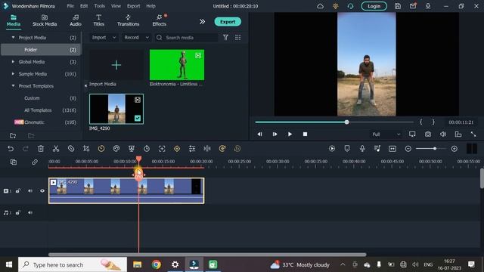The width and height of the screenshot is (484, 272).
Task: Mute video track 1 audio
Action: coord(30,191)
